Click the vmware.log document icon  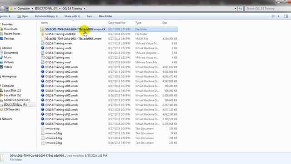(x=43, y=128)
